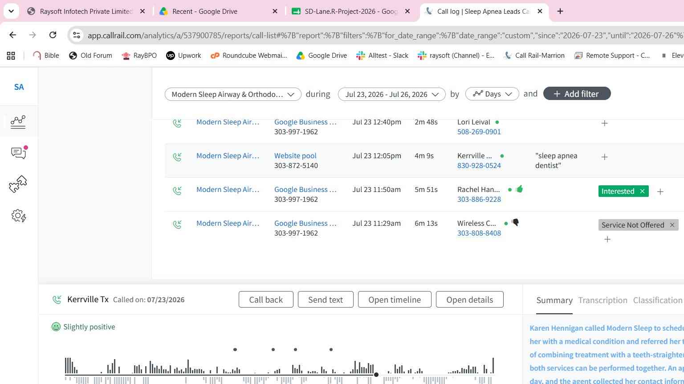
Task: Open the analytics reports sidebar icon
Action: pyautogui.click(x=18, y=122)
